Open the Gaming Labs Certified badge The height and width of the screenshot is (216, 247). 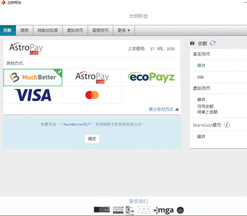(102, 210)
